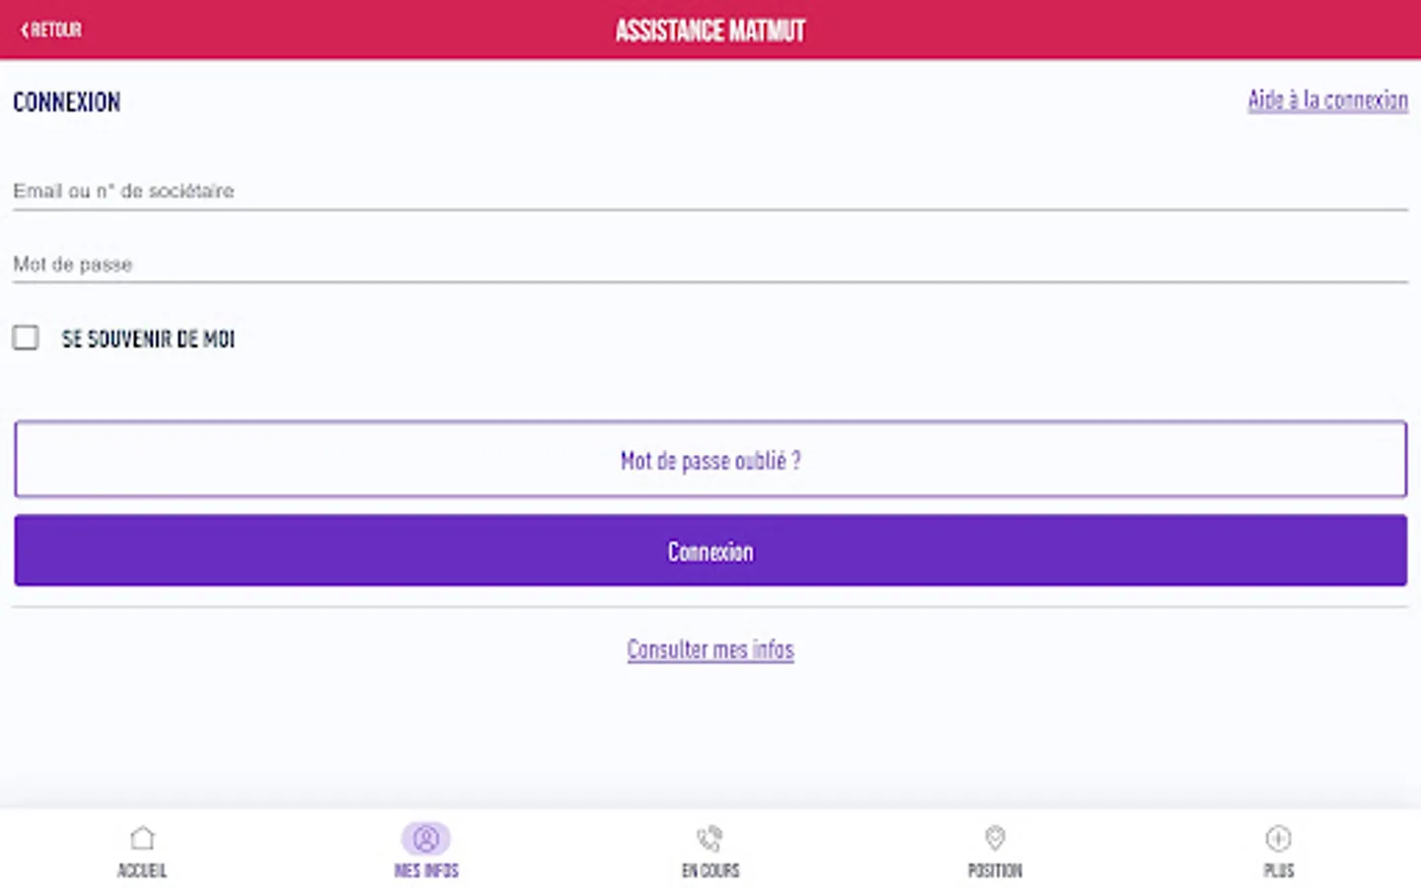Select the Mes Infos profile icon
The image size is (1421, 888).
click(426, 838)
